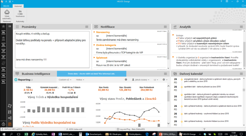
Task: Click inside the Poznámky notes text area
Action: (52, 49)
